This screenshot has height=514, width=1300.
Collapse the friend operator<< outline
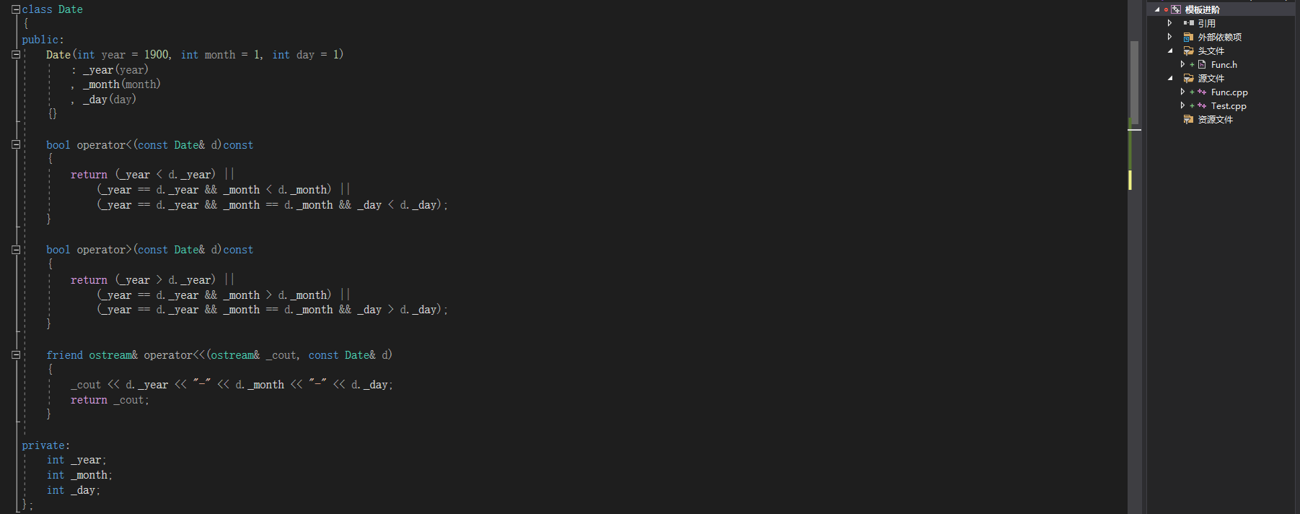click(x=16, y=354)
